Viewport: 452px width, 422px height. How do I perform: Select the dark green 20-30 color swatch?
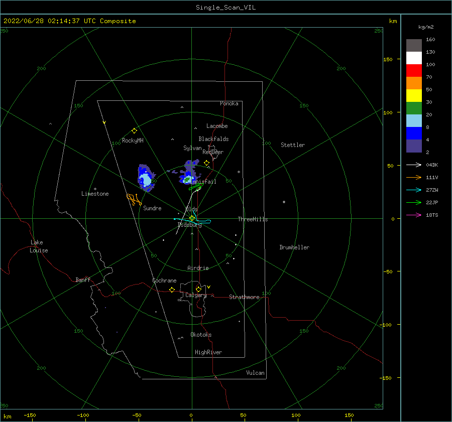click(414, 108)
